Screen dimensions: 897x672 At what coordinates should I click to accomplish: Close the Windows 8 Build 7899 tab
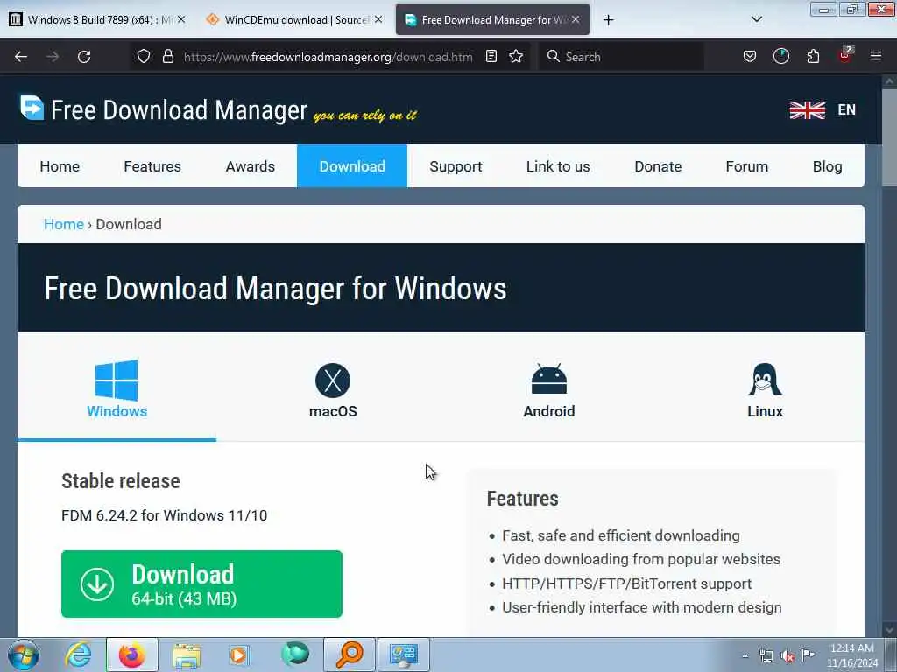pyautogui.click(x=180, y=19)
